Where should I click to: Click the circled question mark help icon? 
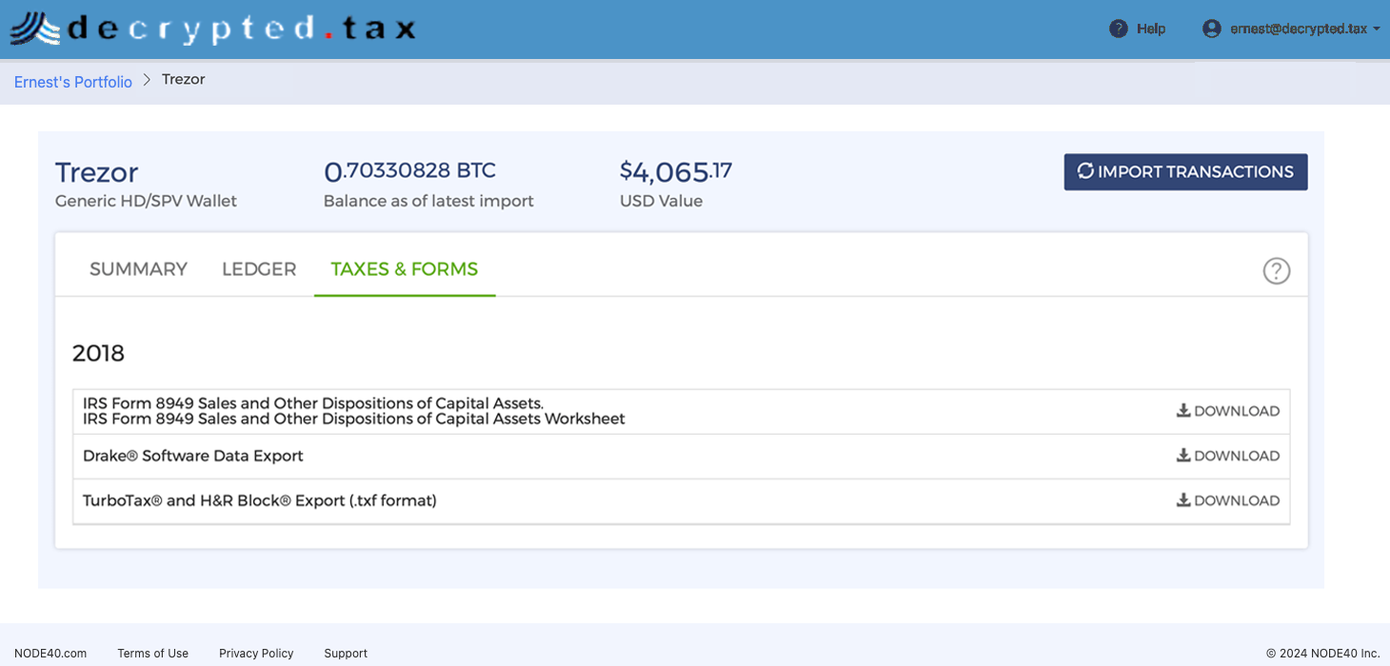tap(1276, 271)
